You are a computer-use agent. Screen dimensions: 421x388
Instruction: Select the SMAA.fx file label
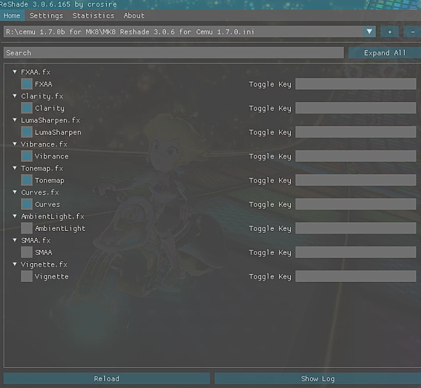pos(36,241)
